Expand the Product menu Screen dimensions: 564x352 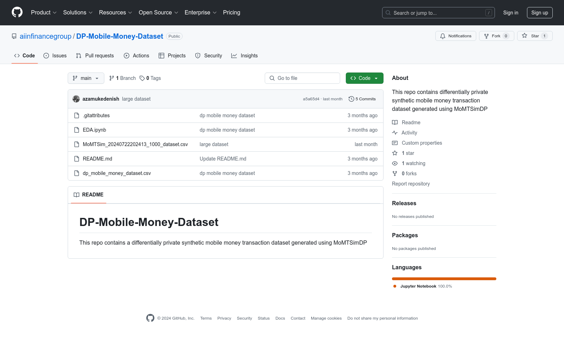click(x=44, y=13)
